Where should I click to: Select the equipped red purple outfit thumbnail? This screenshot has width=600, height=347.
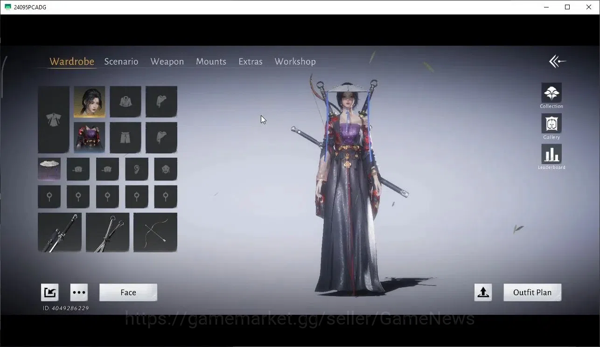click(x=90, y=138)
